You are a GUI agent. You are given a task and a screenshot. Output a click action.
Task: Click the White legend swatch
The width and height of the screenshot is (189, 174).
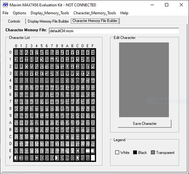(117, 152)
